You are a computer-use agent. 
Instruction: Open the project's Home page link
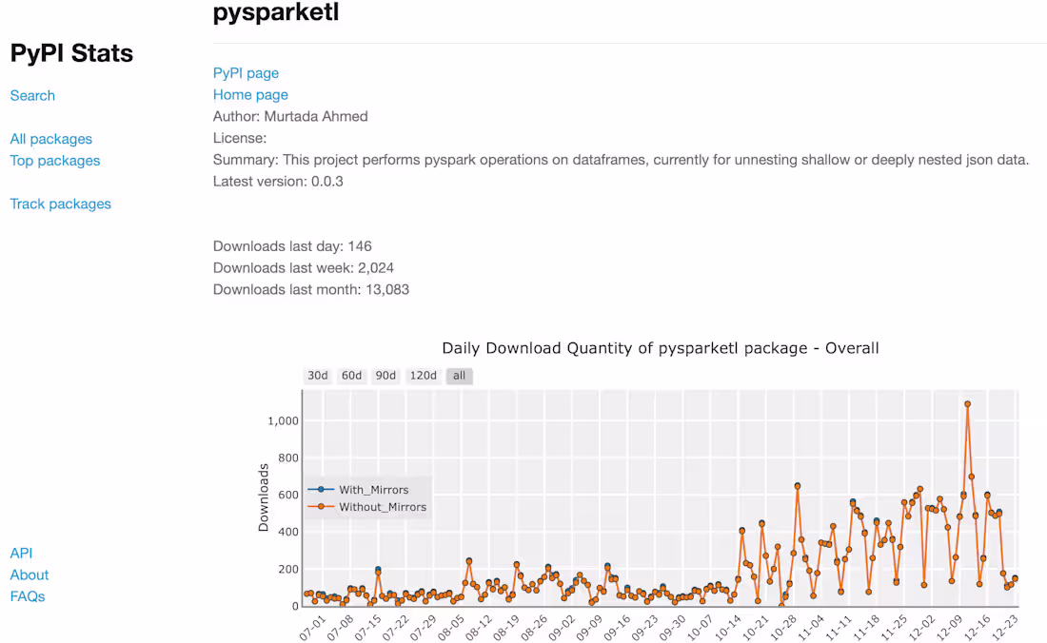tap(250, 94)
